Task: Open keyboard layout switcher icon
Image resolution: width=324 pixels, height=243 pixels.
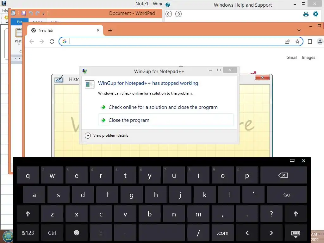Action: pyautogui.click(x=296, y=233)
